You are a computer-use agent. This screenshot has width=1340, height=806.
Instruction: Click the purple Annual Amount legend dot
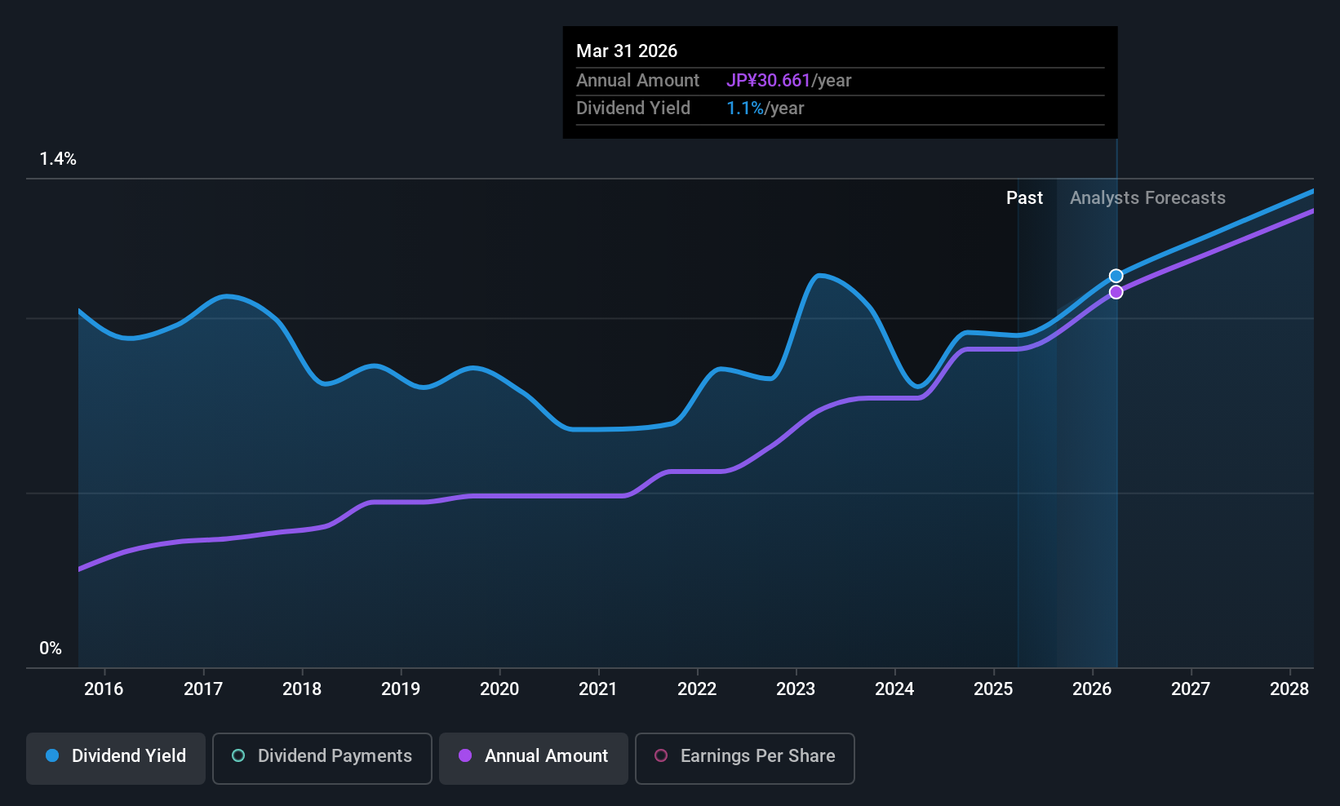pos(465,755)
